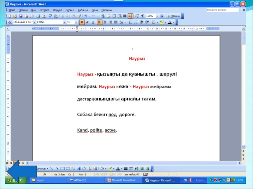The width and height of the screenshot is (253, 189).
Task: Show paragraph marks with the ¶ icon
Action: [143, 16]
